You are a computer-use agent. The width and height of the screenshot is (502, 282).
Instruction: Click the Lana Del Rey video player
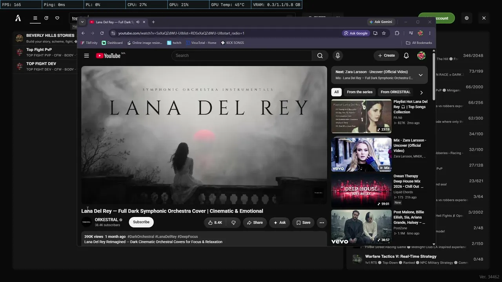coord(204,135)
